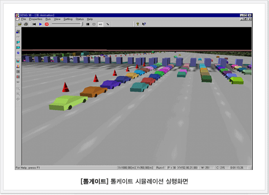Viewport: 269px width, 195px height.
Task: Open the Setting menu
Action: pyautogui.click(x=68, y=19)
